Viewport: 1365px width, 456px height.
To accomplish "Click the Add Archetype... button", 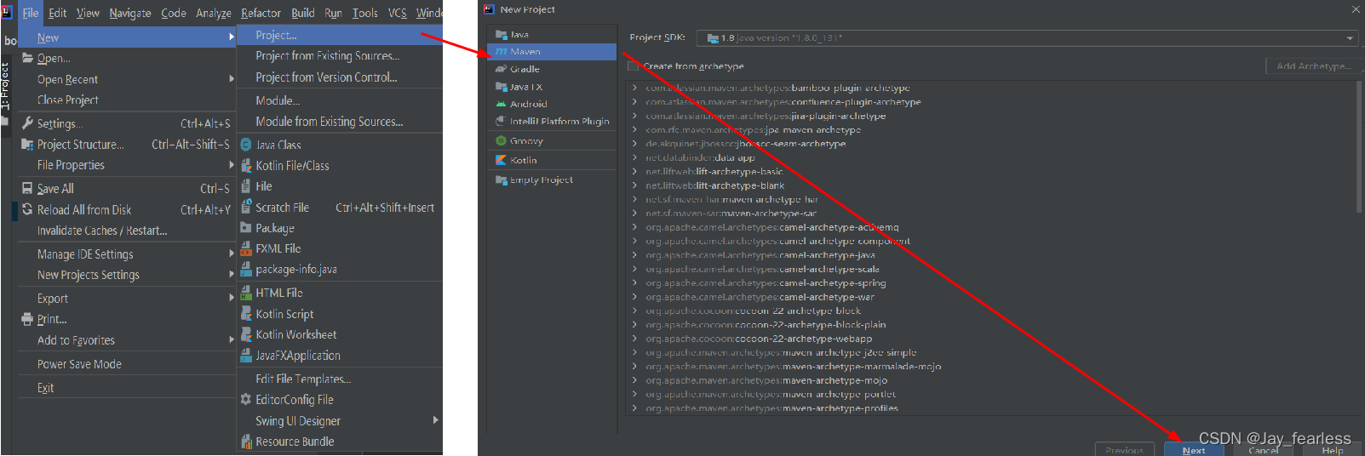I will point(1313,66).
